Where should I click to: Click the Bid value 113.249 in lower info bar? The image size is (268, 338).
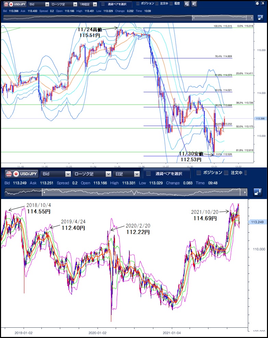pos(20,183)
